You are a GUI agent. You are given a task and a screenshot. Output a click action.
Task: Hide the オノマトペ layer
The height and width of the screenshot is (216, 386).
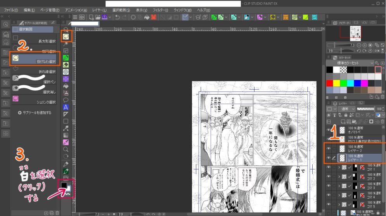pos(329,130)
